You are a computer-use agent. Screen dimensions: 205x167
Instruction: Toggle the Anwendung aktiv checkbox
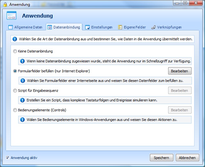[7, 158]
